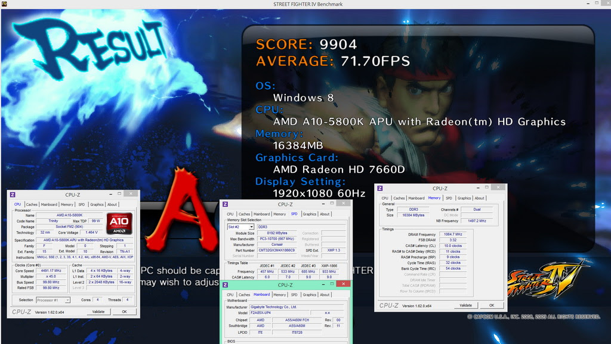Select Caches tab in the CPU-Z SPD window
611x344 pixels.
tap(244, 214)
